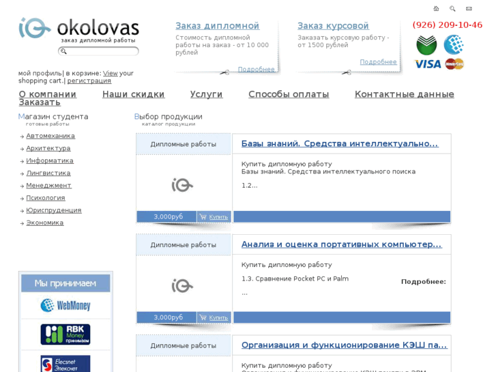Open the Услуги menu item
The height and width of the screenshot is (372, 496).
click(207, 94)
